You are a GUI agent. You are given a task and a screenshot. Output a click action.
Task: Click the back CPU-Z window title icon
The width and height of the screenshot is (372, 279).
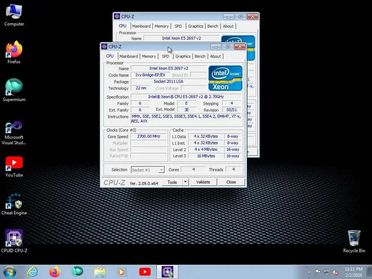tap(117, 16)
